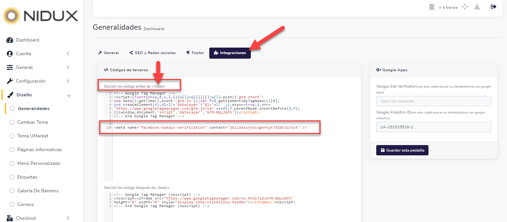Image resolution: width=507 pixels, height=222 pixels.
Task: Click the Dashboard breadcrumb link
Action: click(x=154, y=29)
